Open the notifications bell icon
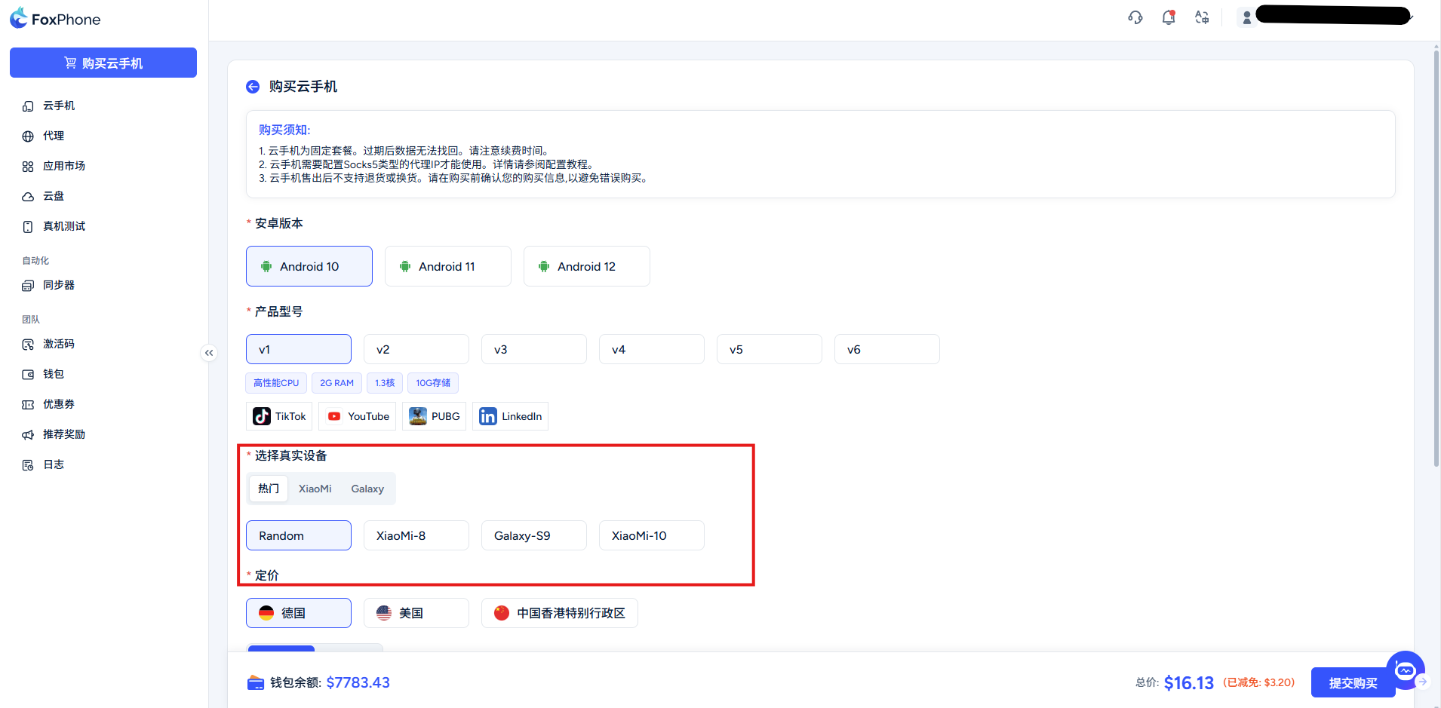This screenshot has width=1441, height=708. click(1169, 17)
